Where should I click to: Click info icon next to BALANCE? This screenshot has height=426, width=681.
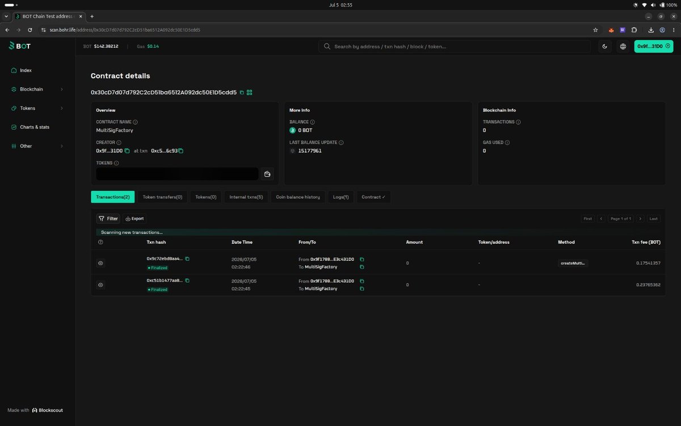point(313,122)
